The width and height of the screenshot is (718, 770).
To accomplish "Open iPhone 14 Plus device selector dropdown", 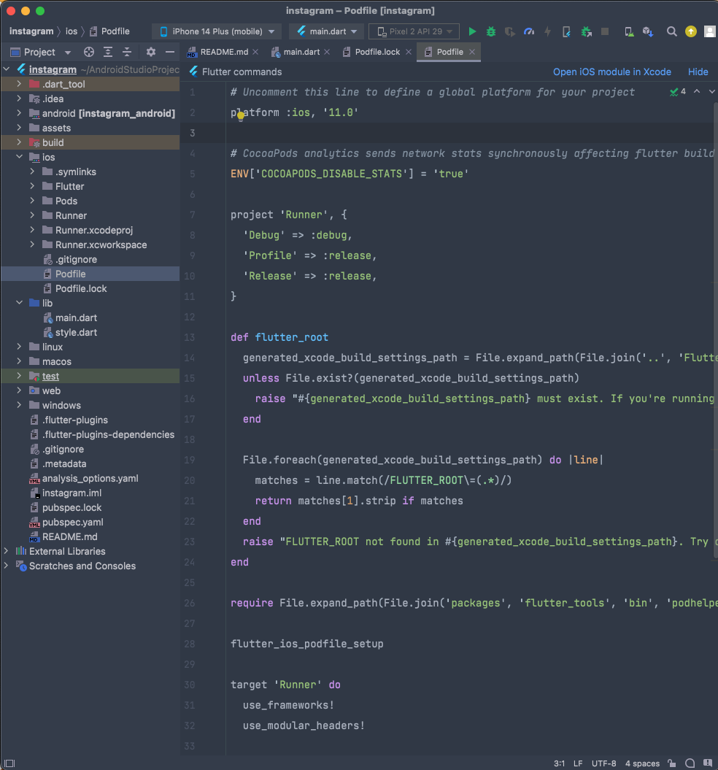I will [217, 31].
